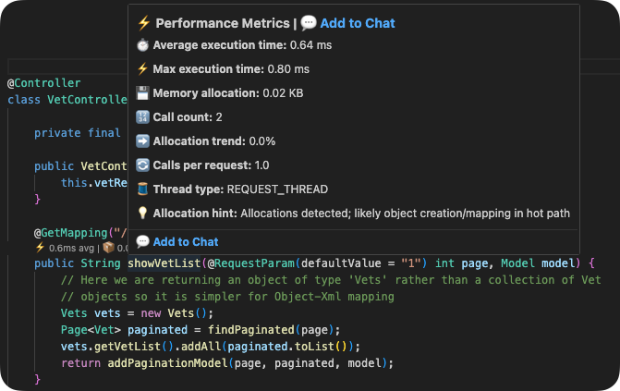Click the speech bubble icon at popup bottom
This screenshot has width=620, height=391.
[x=142, y=241]
